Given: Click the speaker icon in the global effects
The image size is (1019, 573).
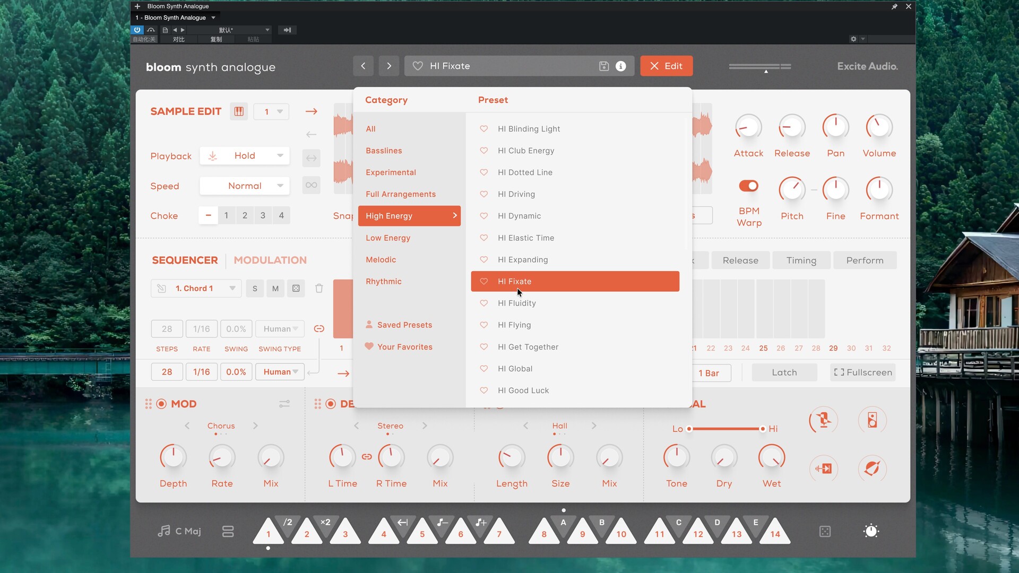Looking at the screenshot, I should pos(872,420).
